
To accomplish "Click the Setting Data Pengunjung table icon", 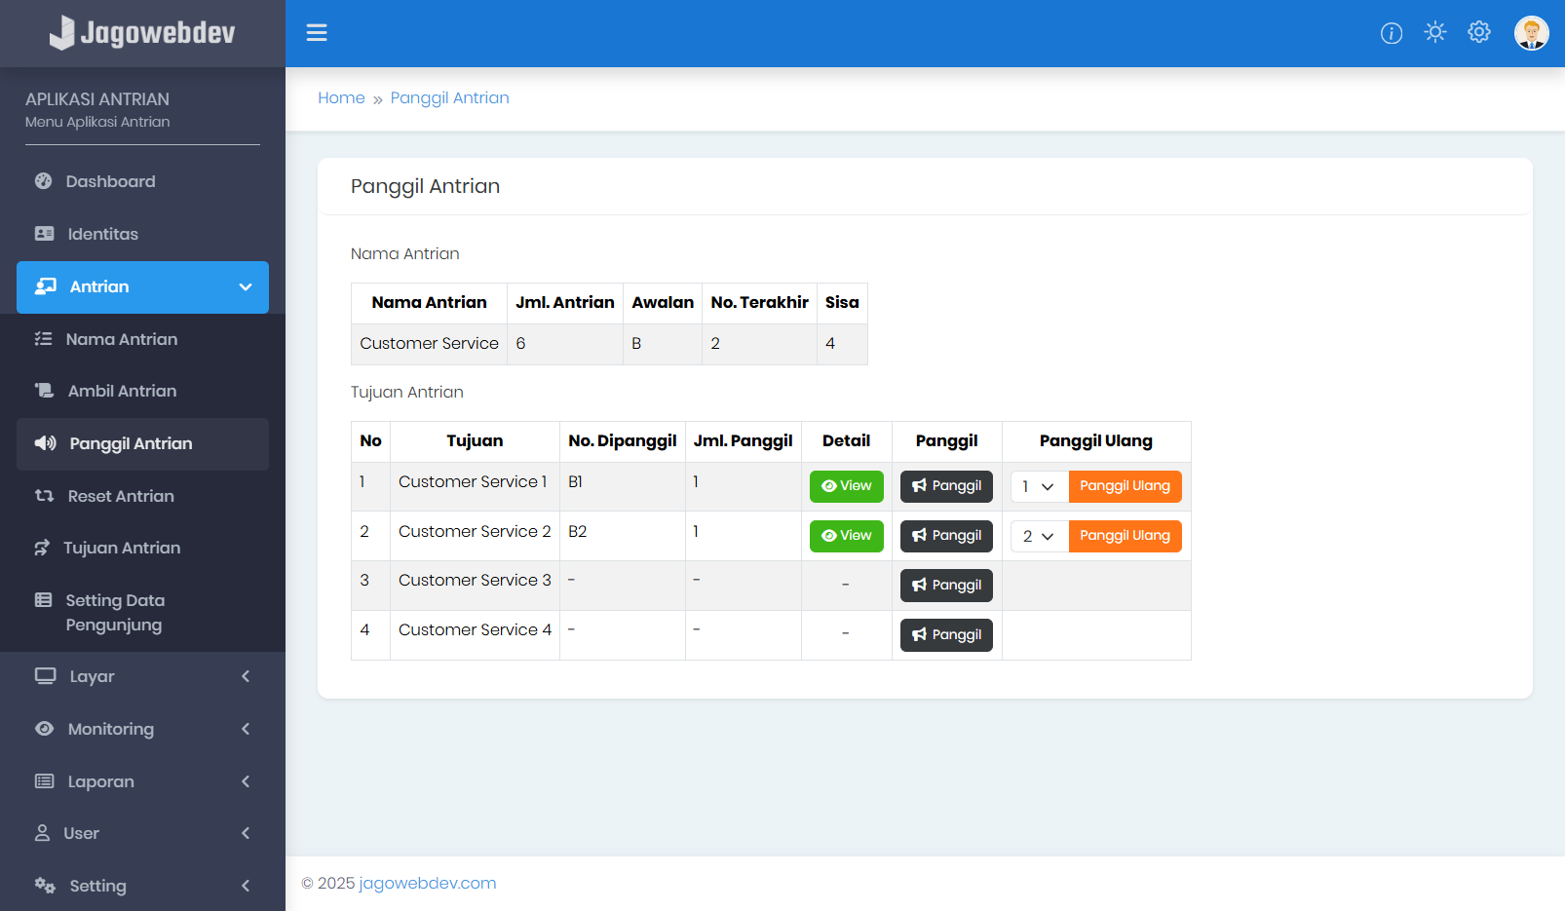I will coord(44,600).
